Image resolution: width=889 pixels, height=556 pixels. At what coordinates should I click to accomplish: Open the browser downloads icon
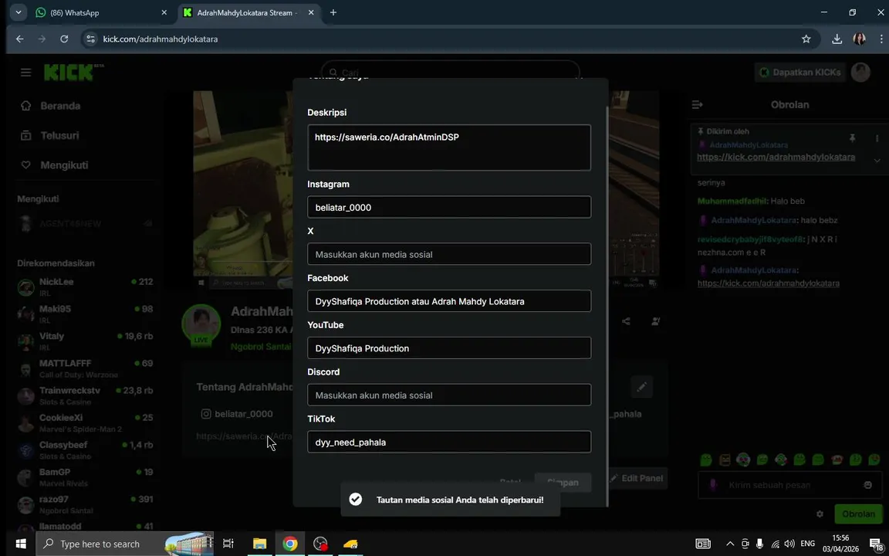click(837, 39)
